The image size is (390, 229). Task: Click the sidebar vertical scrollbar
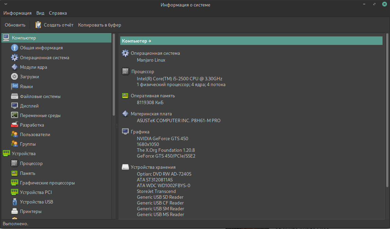click(114, 75)
